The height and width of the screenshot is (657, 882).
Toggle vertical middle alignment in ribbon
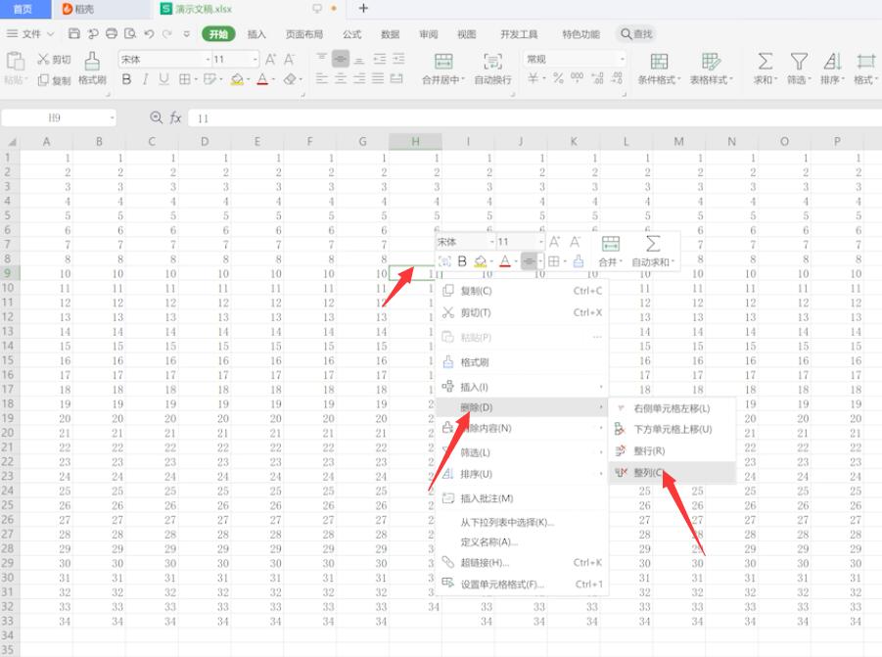pyautogui.click(x=341, y=59)
